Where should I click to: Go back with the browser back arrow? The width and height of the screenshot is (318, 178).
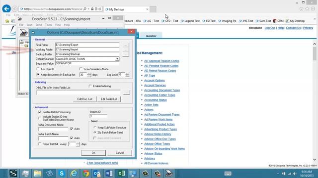(6, 9)
